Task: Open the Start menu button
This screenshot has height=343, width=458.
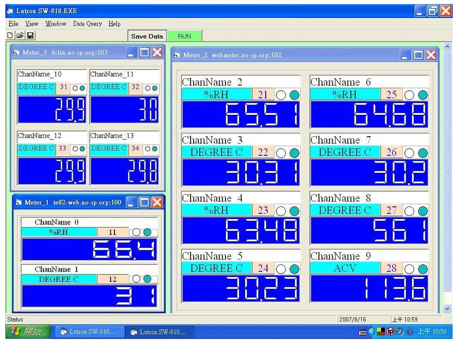Action: click(x=28, y=331)
